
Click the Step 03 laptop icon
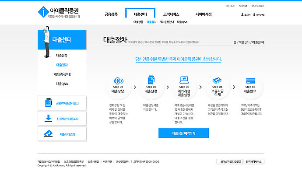(184, 80)
